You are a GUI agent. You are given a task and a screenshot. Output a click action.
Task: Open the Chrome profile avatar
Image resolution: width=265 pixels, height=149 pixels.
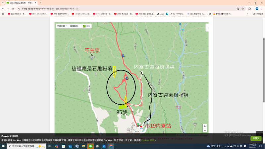pyautogui.click(x=257, y=9)
